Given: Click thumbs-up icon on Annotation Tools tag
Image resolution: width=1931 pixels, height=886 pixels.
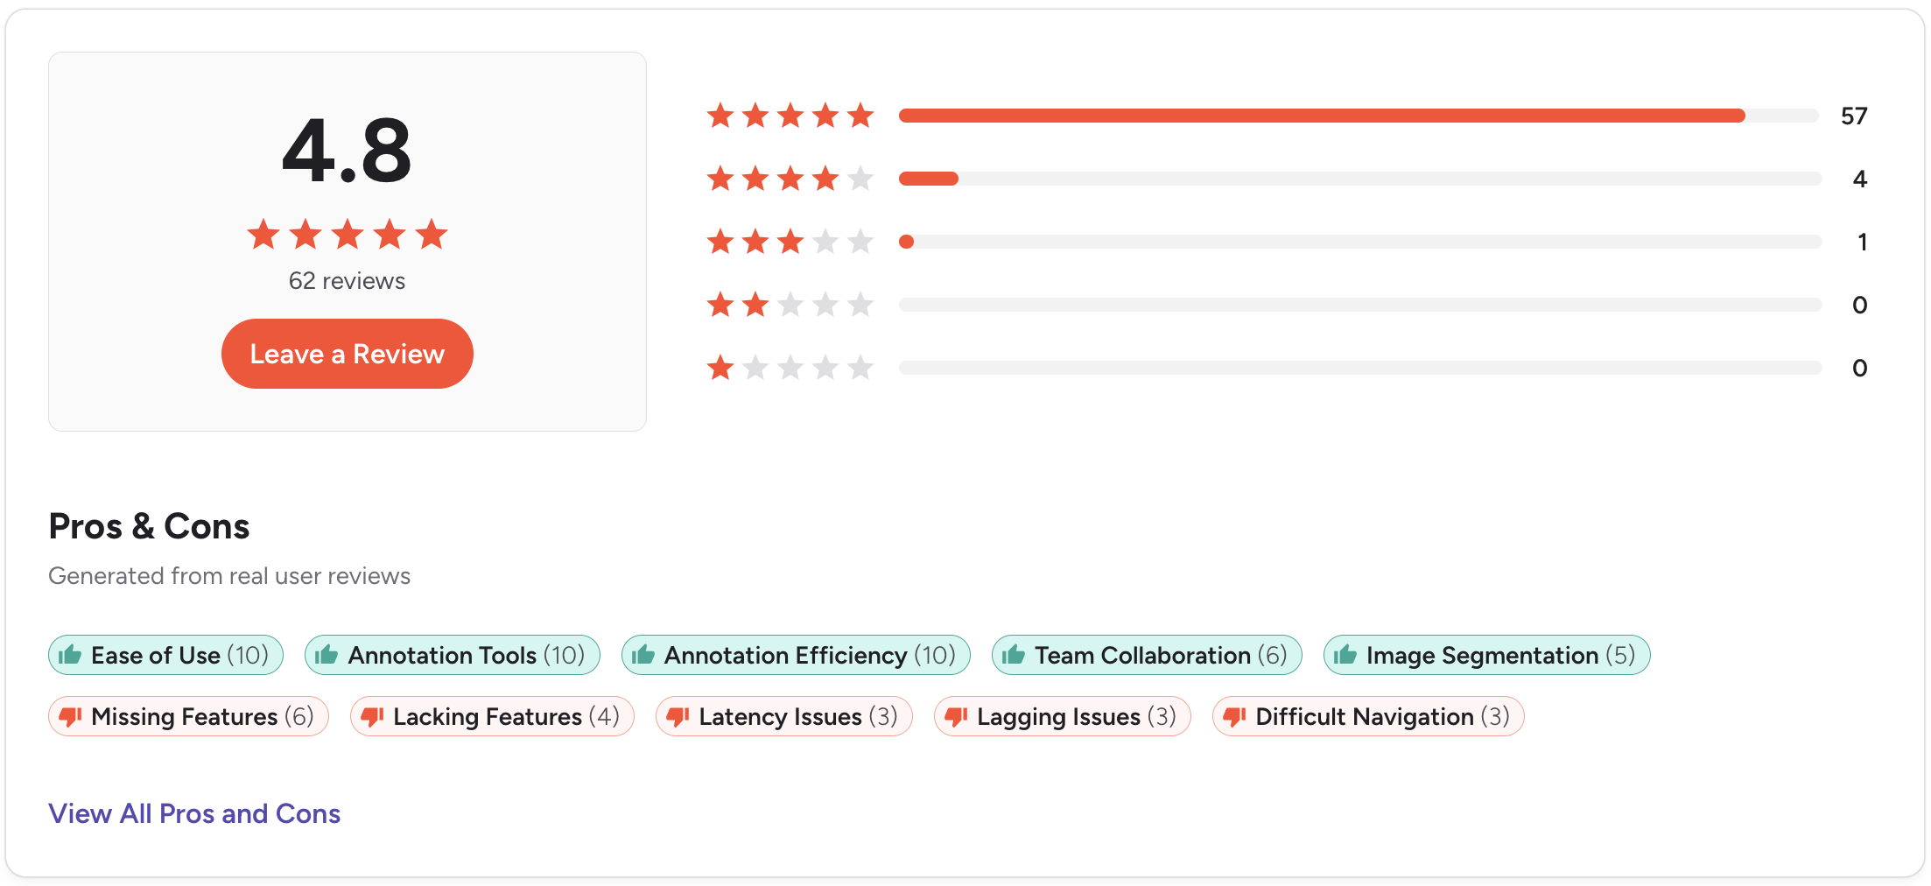Looking at the screenshot, I should (x=327, y=655).
